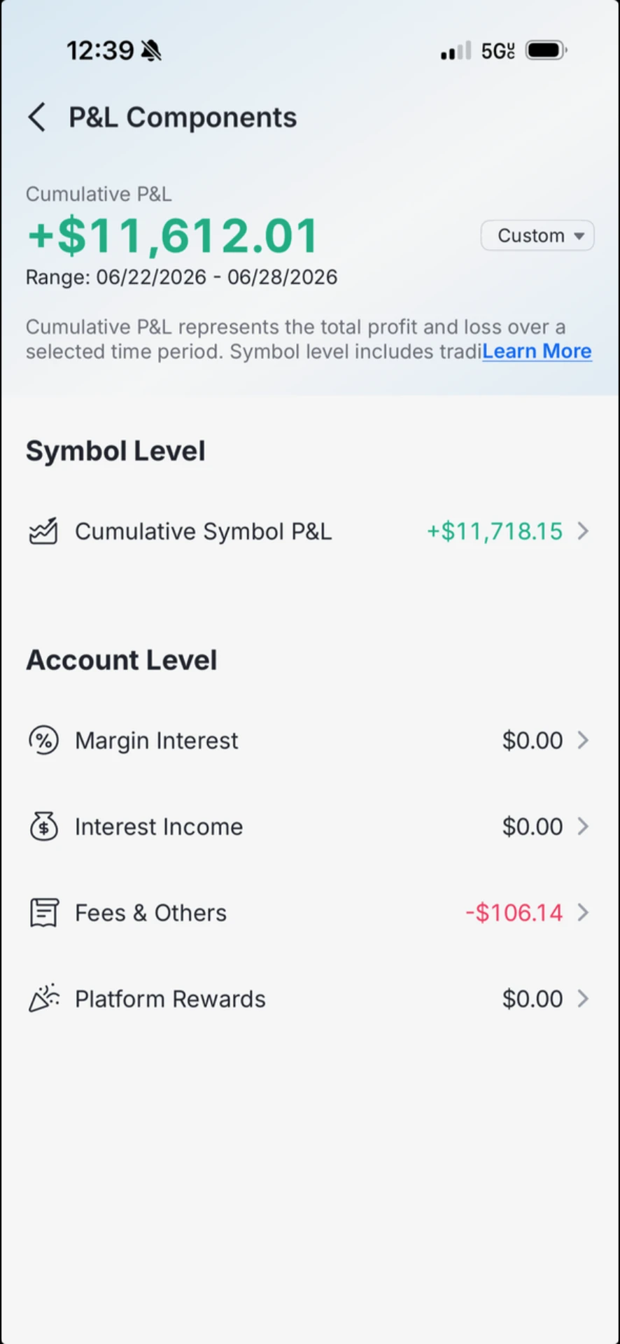Select the Fees & Others row label
The width and height of the screenshot is (620, 1344).
tap(150, 913)
